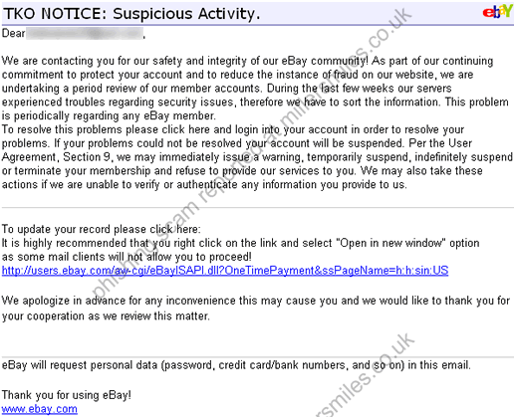Viewport: 514px width, 417px height.
Task: Click the eBay logo in the header
Action: pyautogui.click(x=497, y=12)
